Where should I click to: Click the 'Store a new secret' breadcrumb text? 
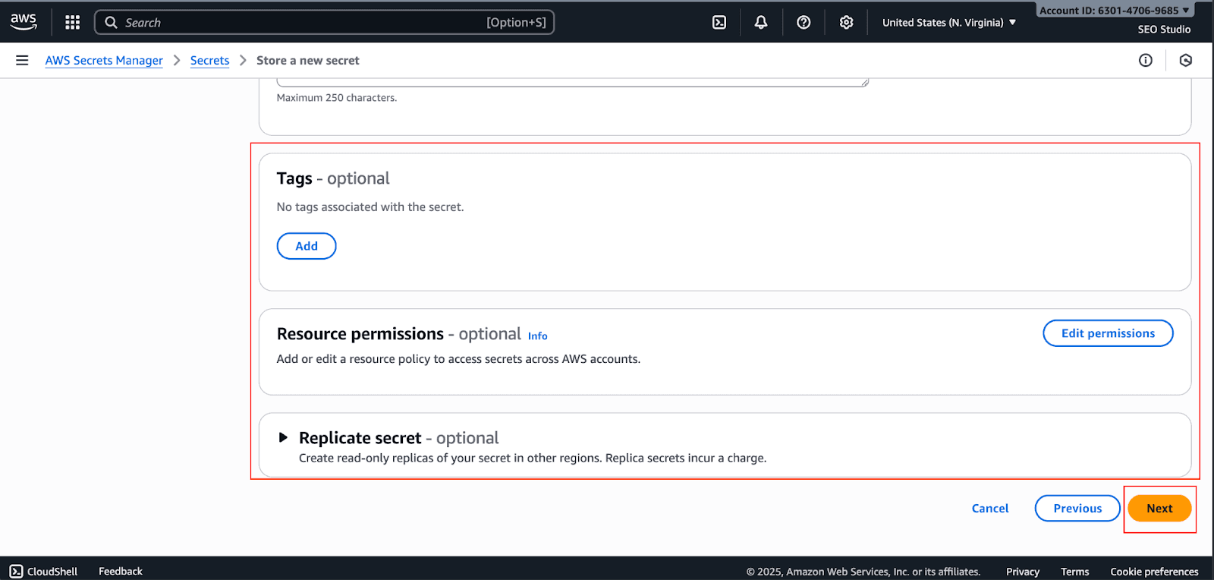tap(307, 60)
